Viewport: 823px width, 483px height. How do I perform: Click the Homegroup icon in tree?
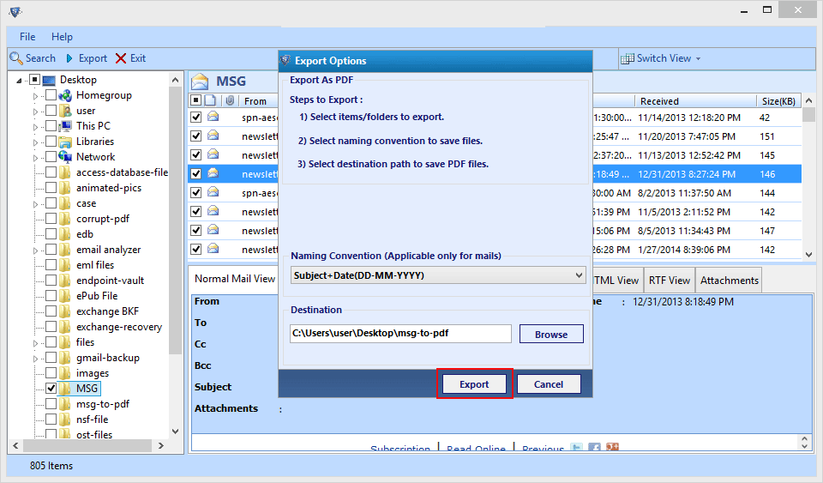[65, 95]
